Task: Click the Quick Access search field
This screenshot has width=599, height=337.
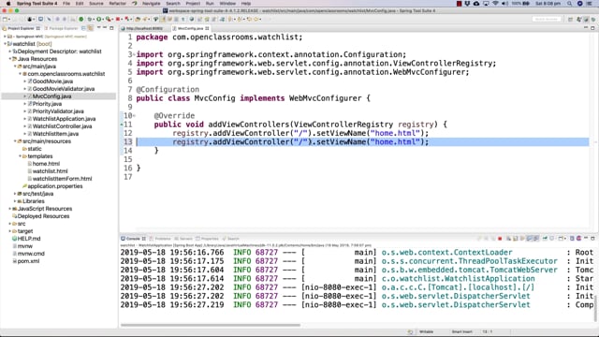Action: click(547, 19)
